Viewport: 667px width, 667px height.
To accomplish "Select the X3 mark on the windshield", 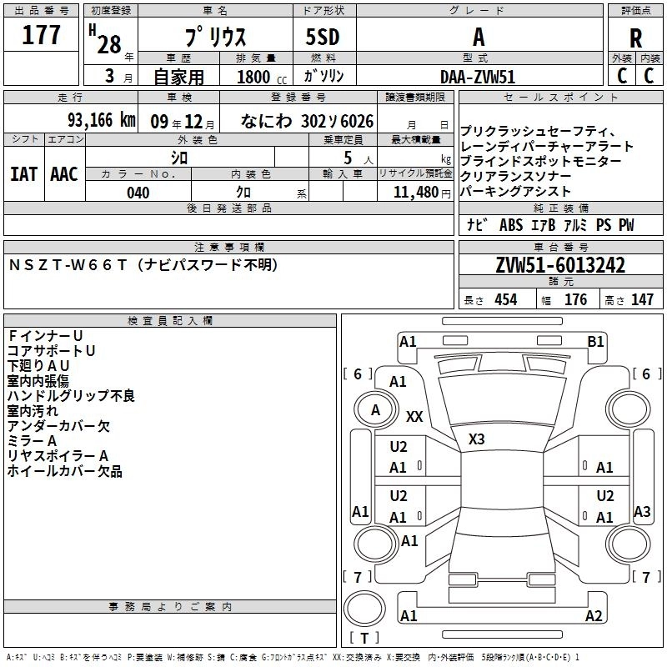I will (477, 439).
